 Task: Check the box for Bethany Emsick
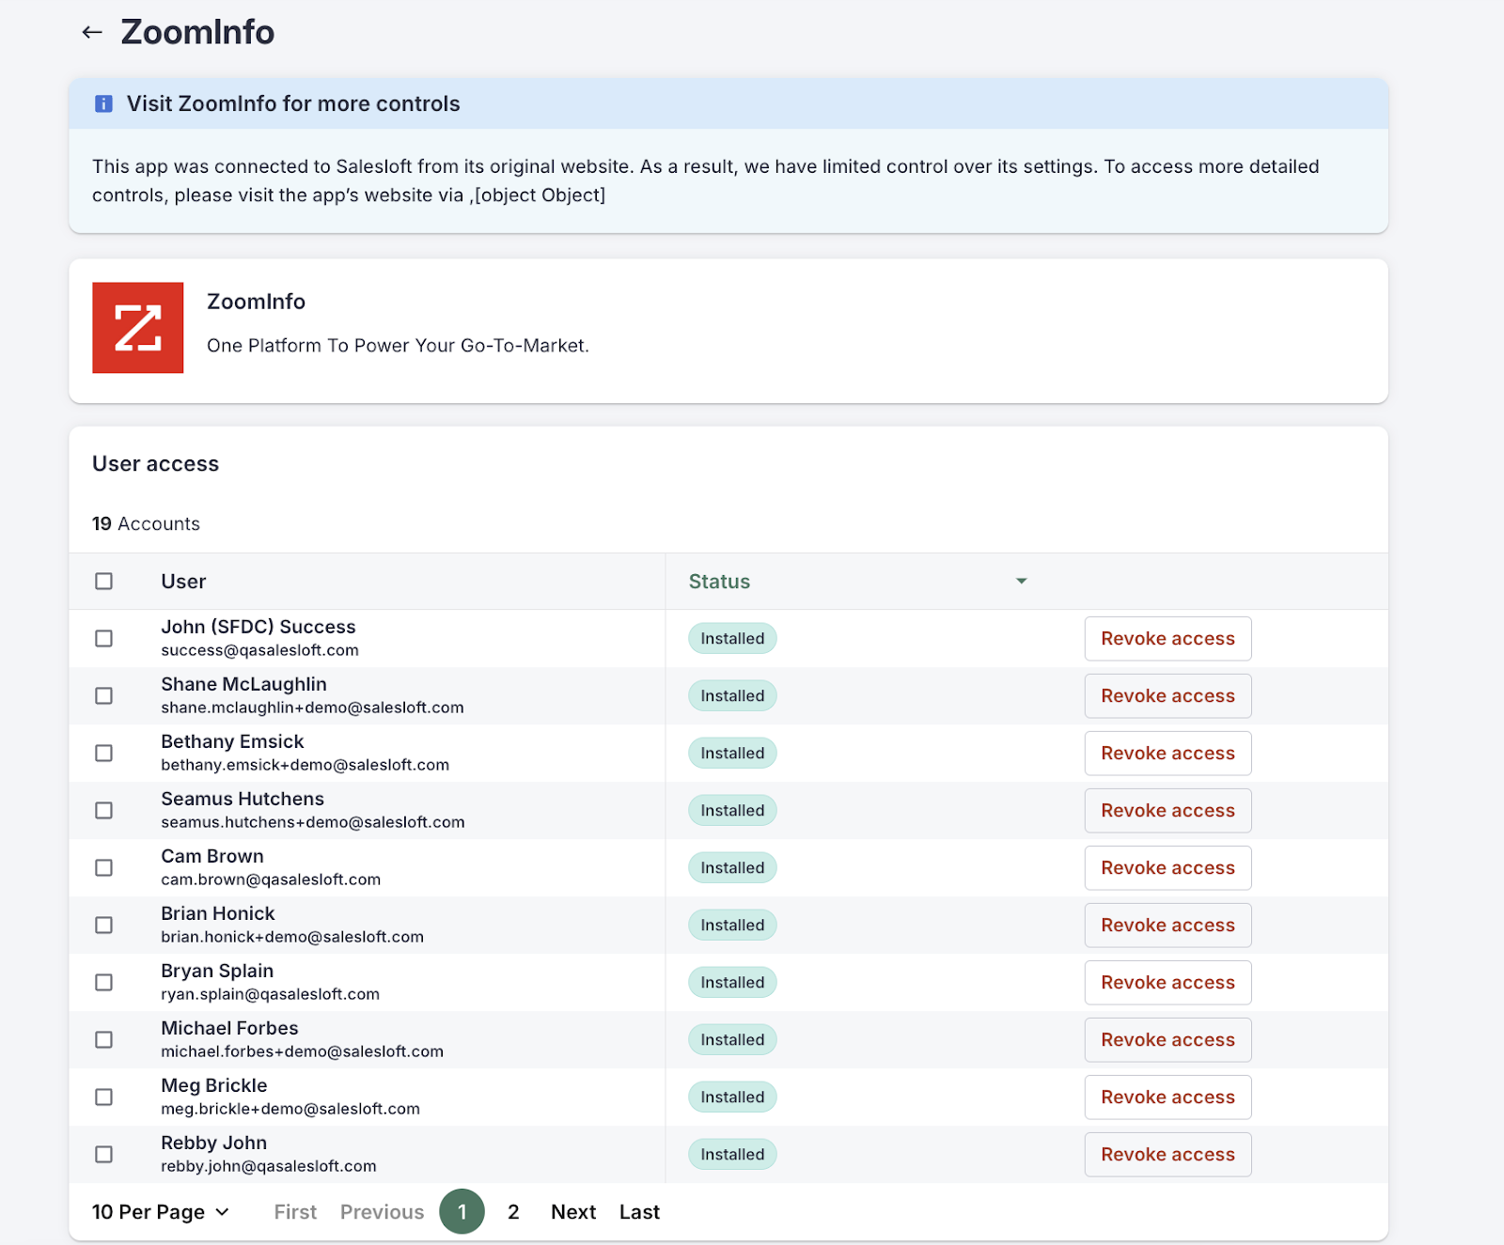104,754
